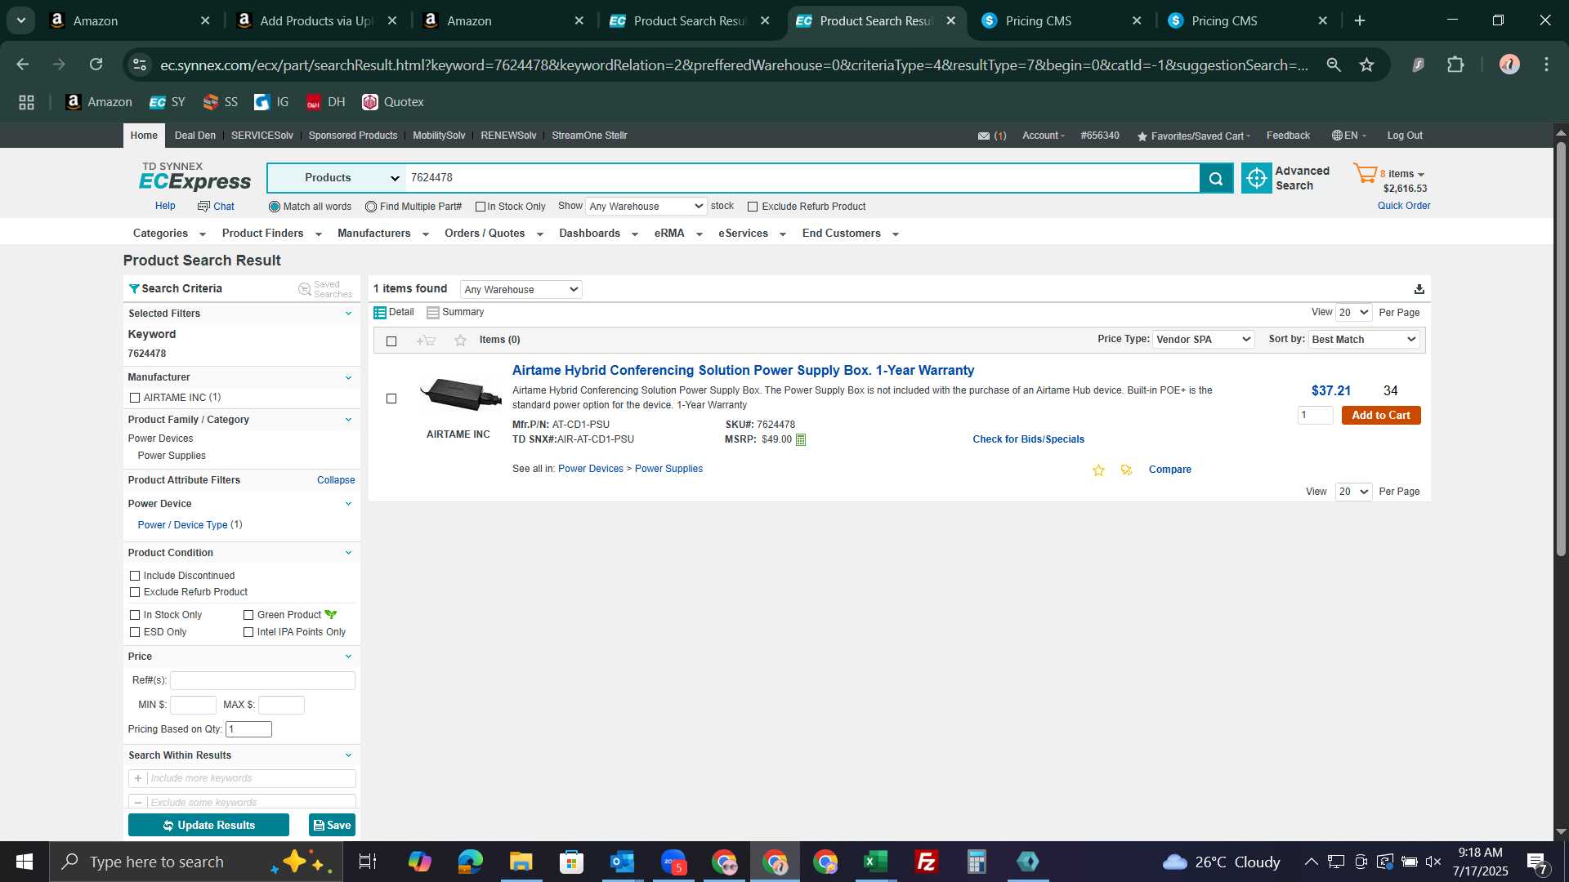Select Find Multiple Part# radio button
Image resolution: width=1569 pixels, height=882 pixels.
click(x=371, y=207)
